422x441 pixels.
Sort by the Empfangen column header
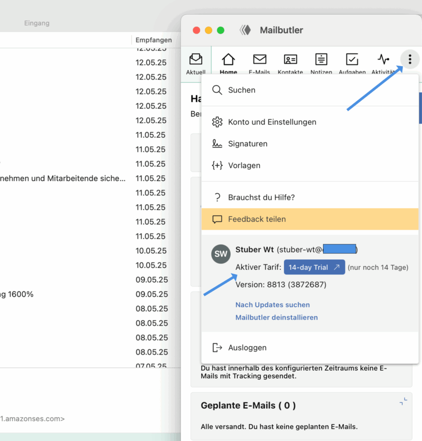coord(153,40)
